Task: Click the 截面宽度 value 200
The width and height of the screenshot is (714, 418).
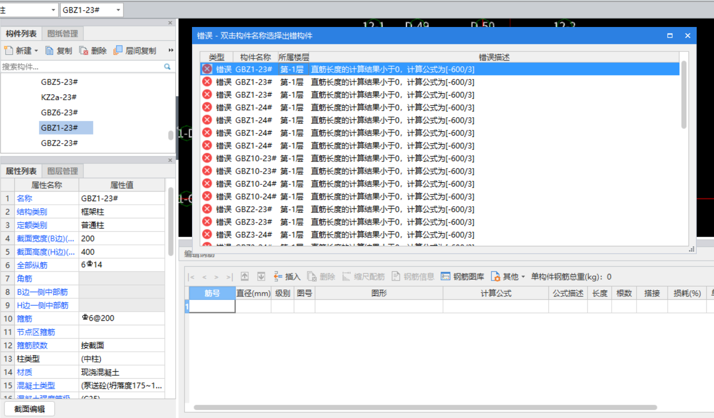Action: coord(122,238)
